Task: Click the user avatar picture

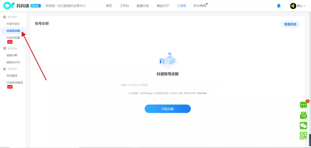Action: [x=293, y=6]
